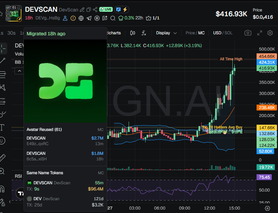The height and width of the screenshot is (213, 278).
Task: View the developer profile person icon
Action: [x=65, y=18]
